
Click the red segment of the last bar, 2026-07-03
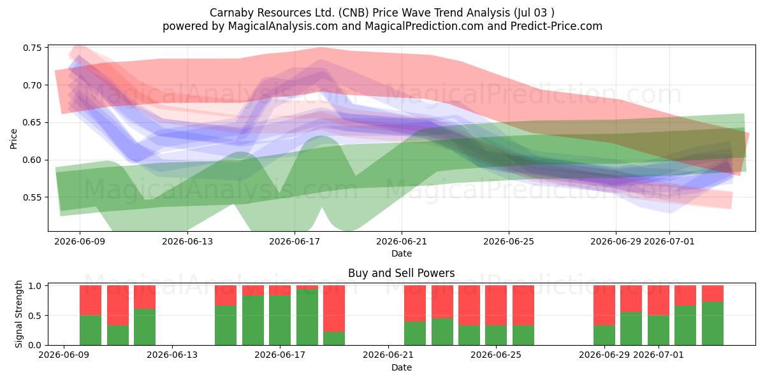click(713, 294)
